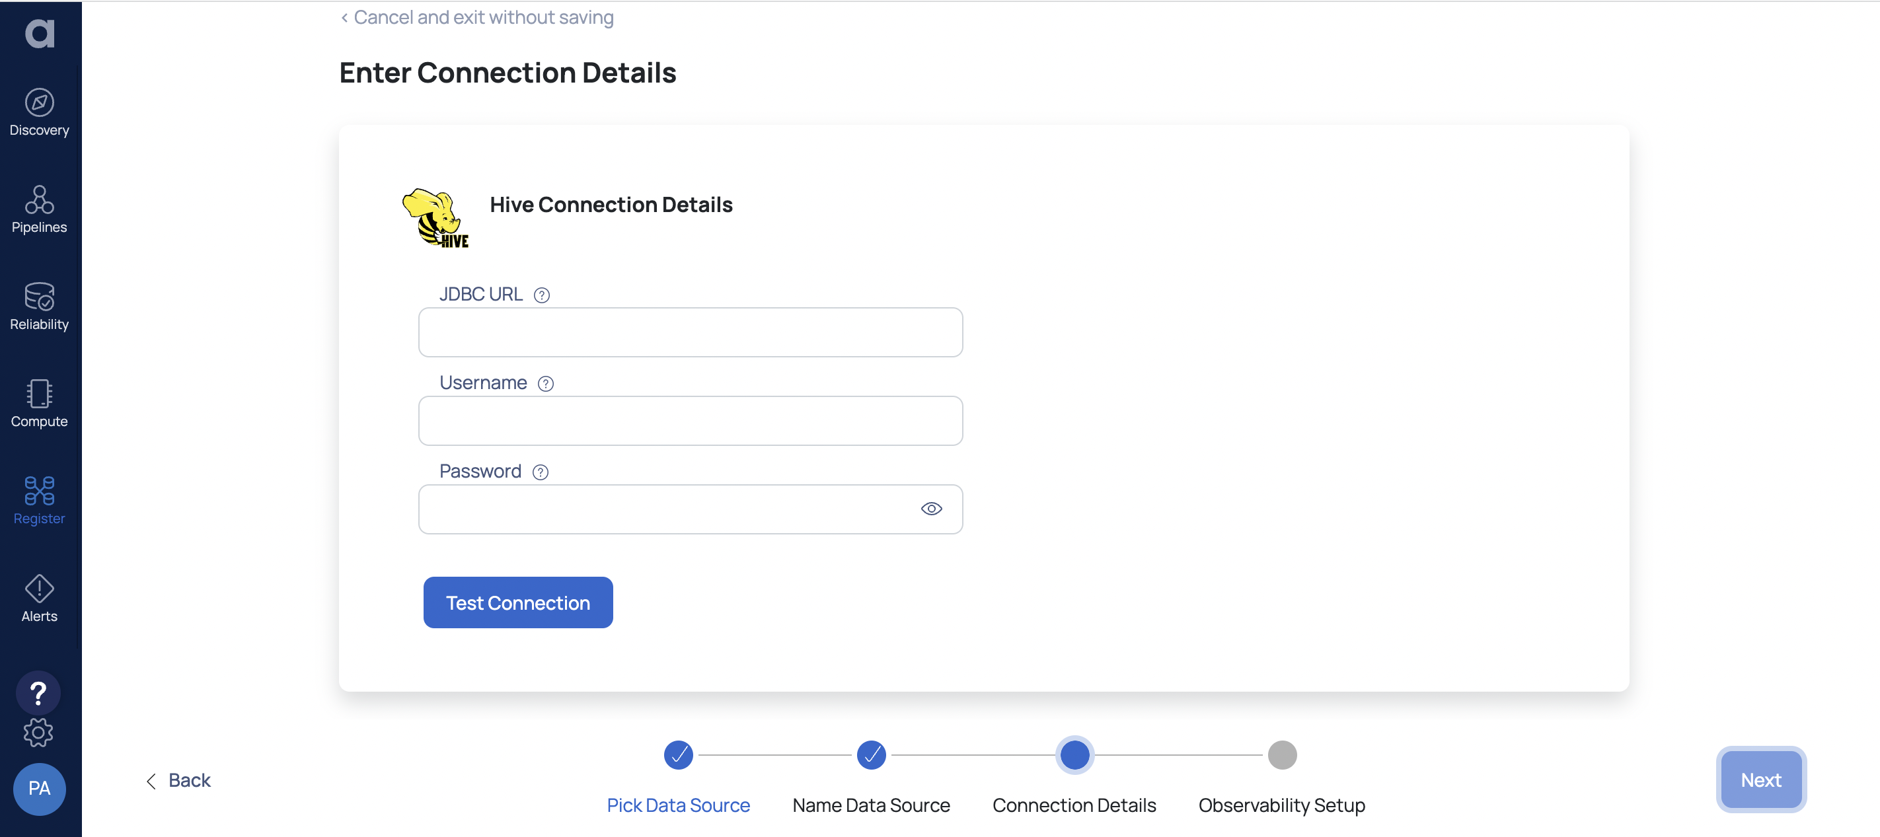Navigate to Compute in the sidebar
1880x837 pixels.
tap(40, 404)
